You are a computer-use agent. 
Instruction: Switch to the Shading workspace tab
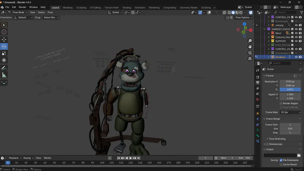(127, 7)
